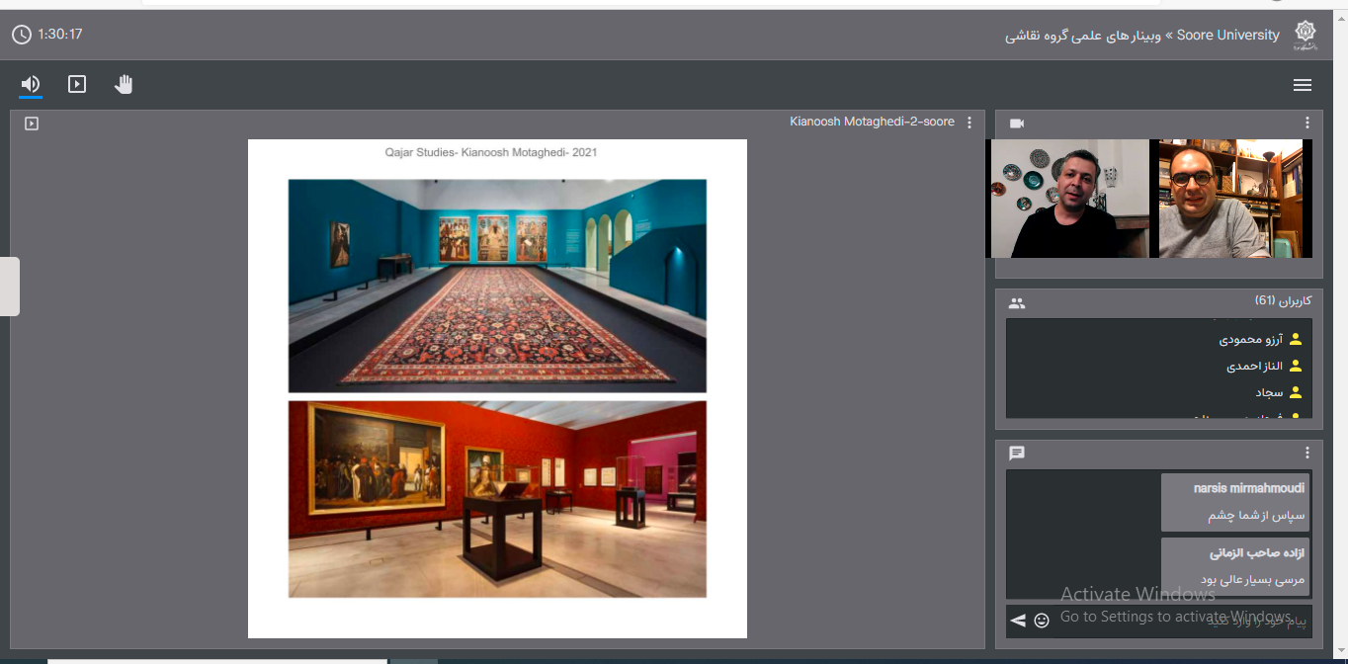Click the camera icon in video pod
The width and height of the screenshot is (1348, 664).
(x=1017, y=124)
